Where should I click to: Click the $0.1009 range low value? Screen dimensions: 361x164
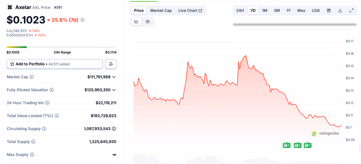[13, 52]
